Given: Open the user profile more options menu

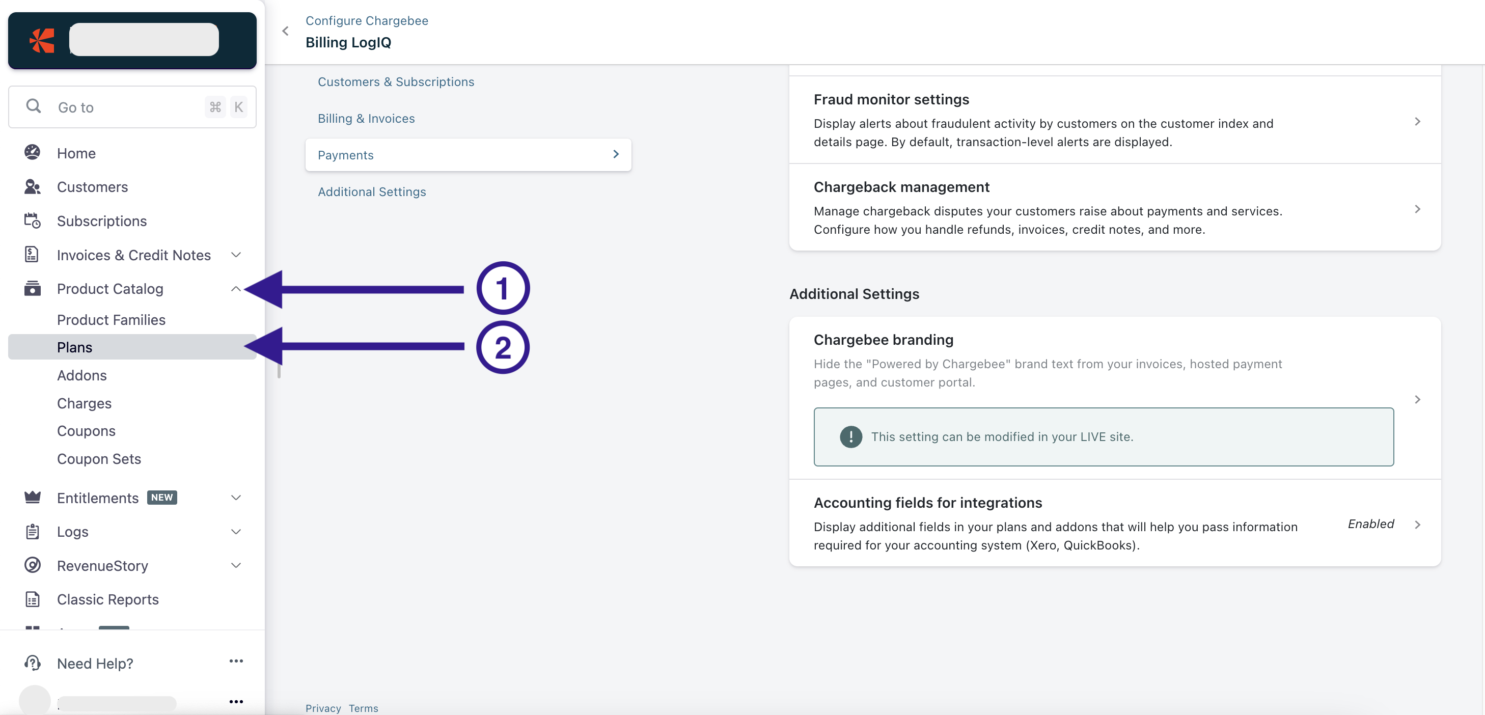Looking at the screenshot, I should click(x=236, y=701).
